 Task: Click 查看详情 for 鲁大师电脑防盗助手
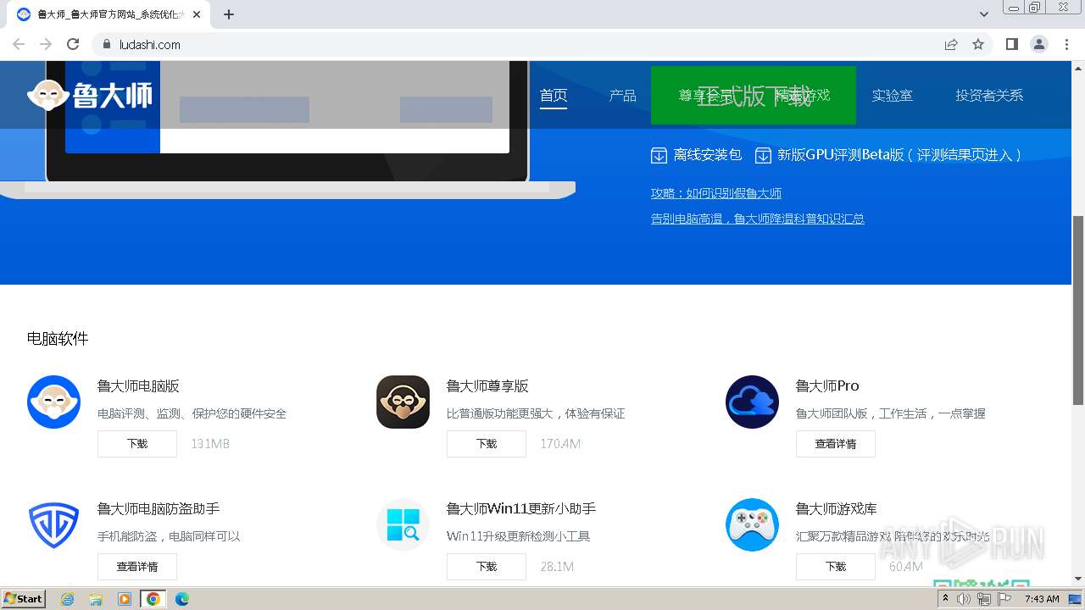(x=137, y=566)
